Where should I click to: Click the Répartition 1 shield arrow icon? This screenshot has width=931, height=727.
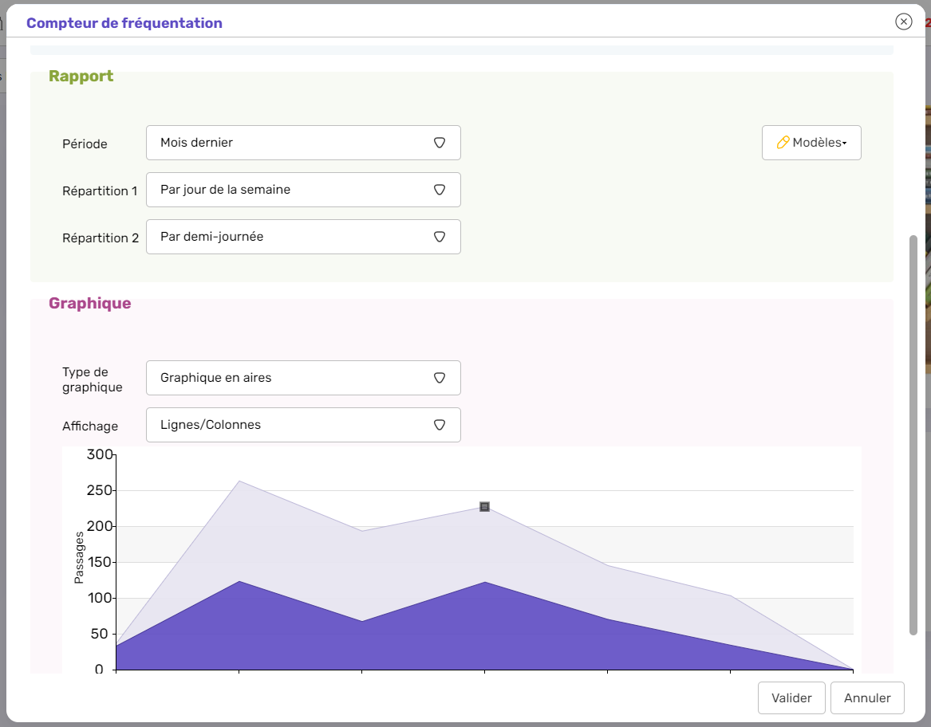(x=439, y=190)
